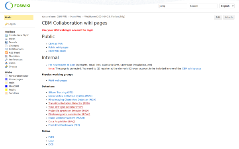The width and height of the screenshot is (239, 149).
Task: Click the Users person icon
Action: [6, 63]
